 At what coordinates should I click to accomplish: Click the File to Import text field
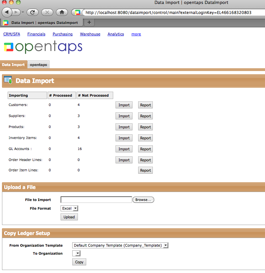[96, 200]
